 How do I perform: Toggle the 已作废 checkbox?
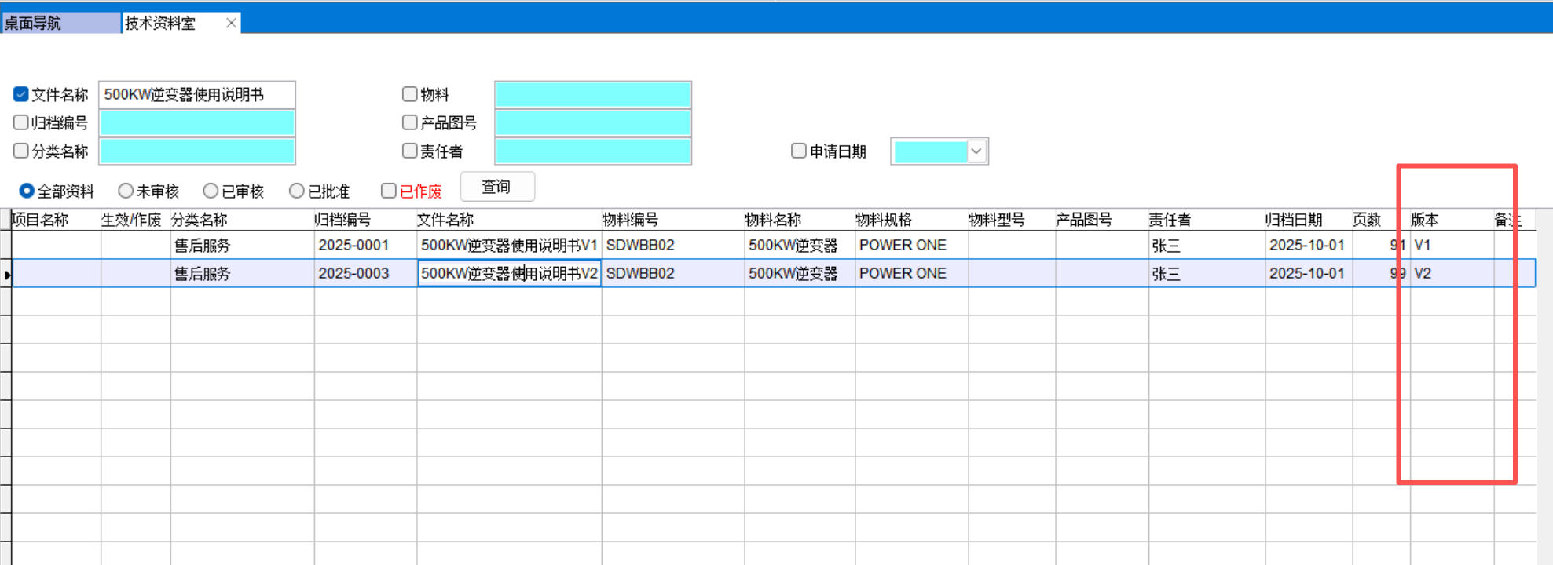(x=388, y=191)
